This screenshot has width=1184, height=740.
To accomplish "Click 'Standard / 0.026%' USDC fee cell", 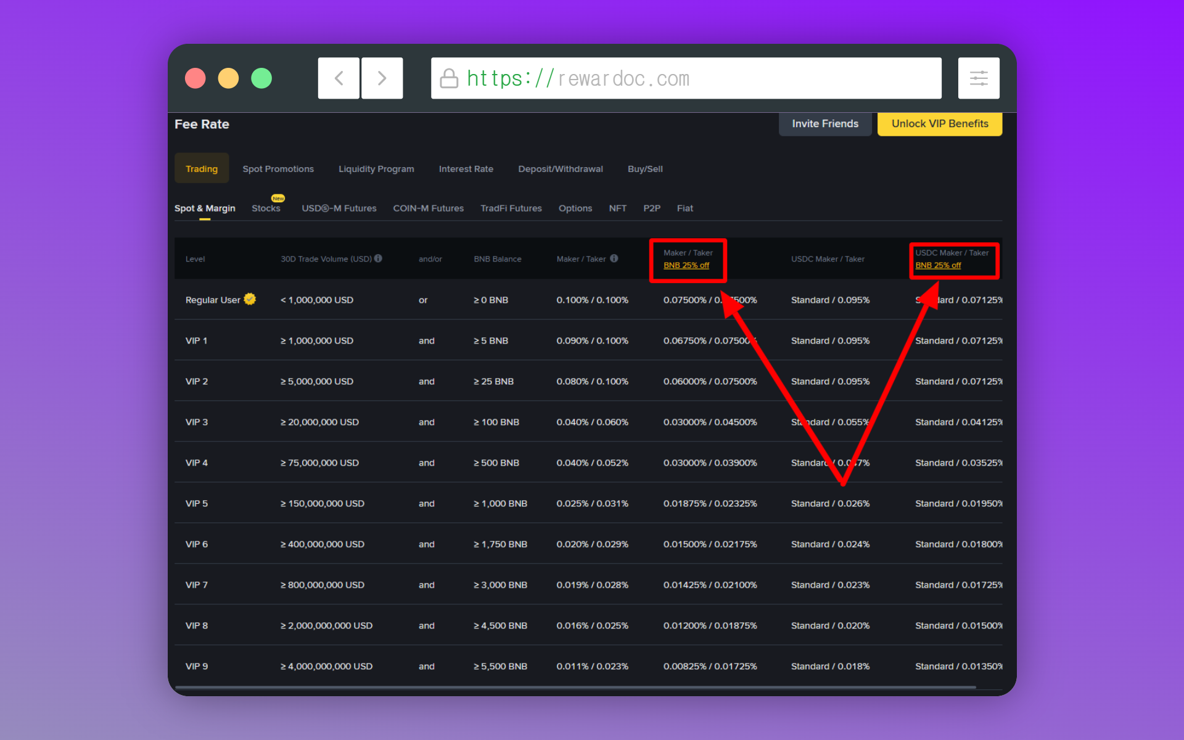I will coord(831,503).
